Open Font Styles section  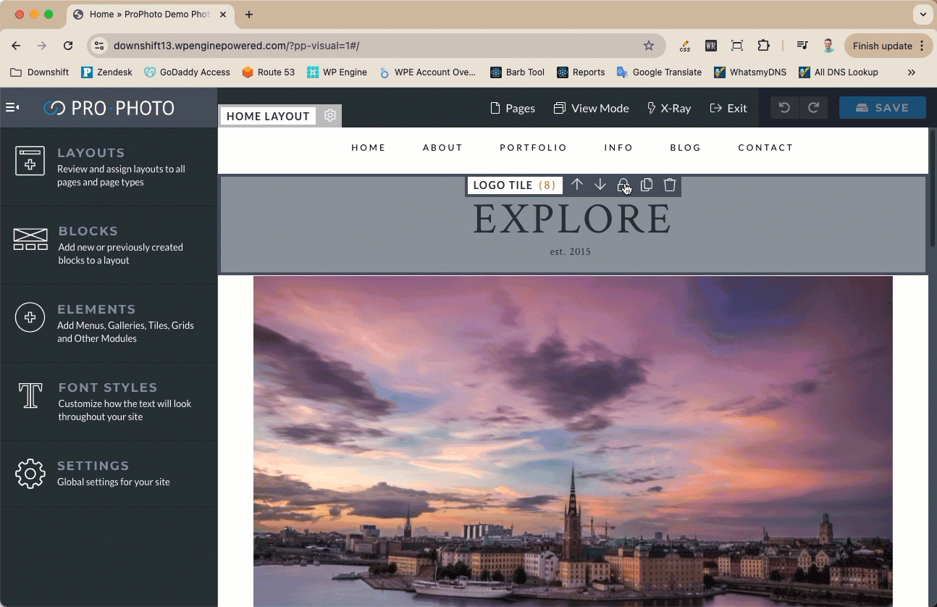(x=109, y=401)
